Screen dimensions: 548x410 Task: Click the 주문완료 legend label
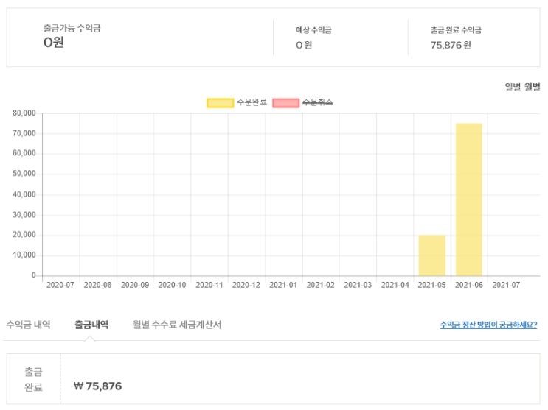tap(252, 102)
